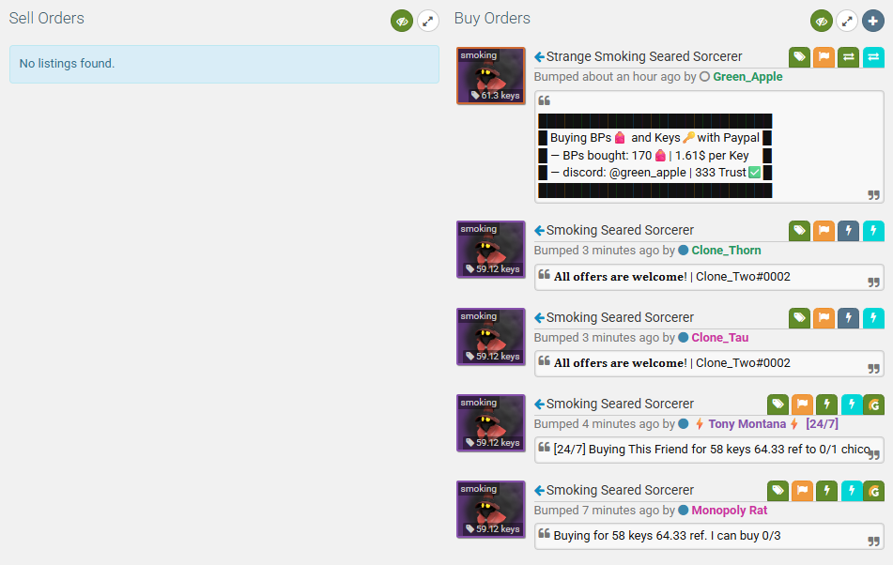The width and height of the screenshot is (893, 565).
Task: Click tag icon on Tony Montana's listing
Action: (x=778, y=404)
